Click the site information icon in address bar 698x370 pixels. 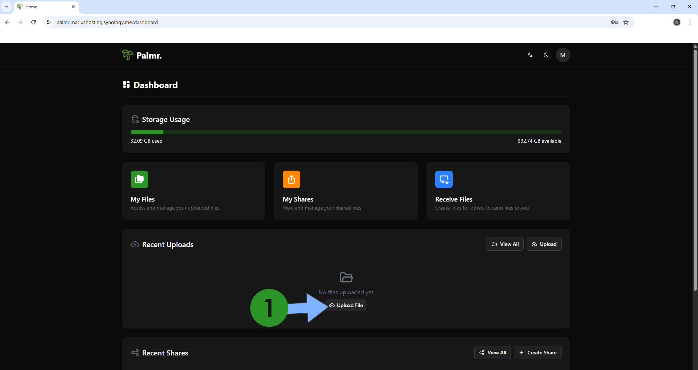(x=49, y=22)
